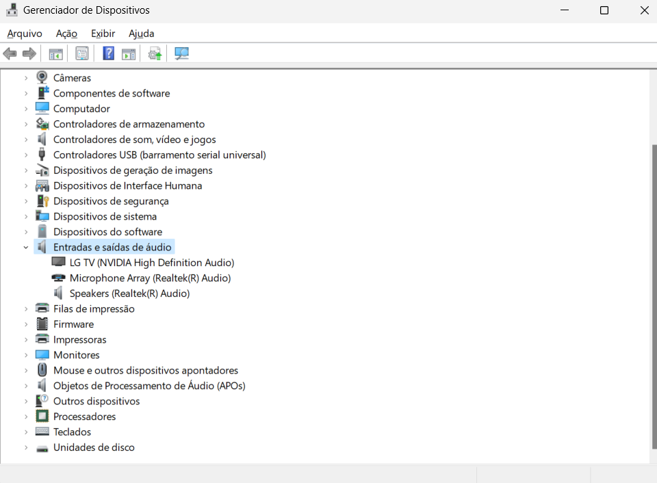Open the Ação menu
The image size is (657, 483).
(66, 34)
